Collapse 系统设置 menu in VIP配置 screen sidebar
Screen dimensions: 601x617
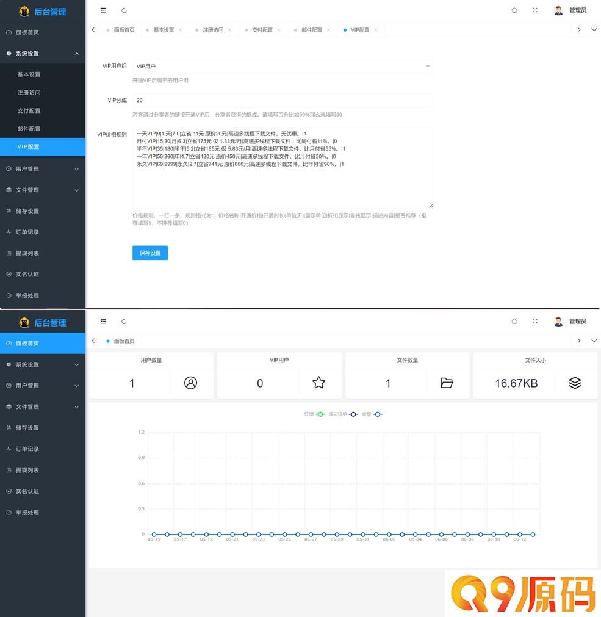pos(43,54)
